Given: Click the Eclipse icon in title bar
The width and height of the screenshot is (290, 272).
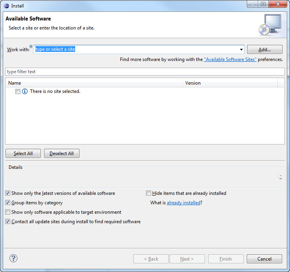Looking at the screenshot, I should click(6, 6).
